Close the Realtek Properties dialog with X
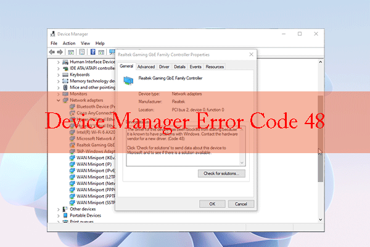370x247 pixels. 252,54
